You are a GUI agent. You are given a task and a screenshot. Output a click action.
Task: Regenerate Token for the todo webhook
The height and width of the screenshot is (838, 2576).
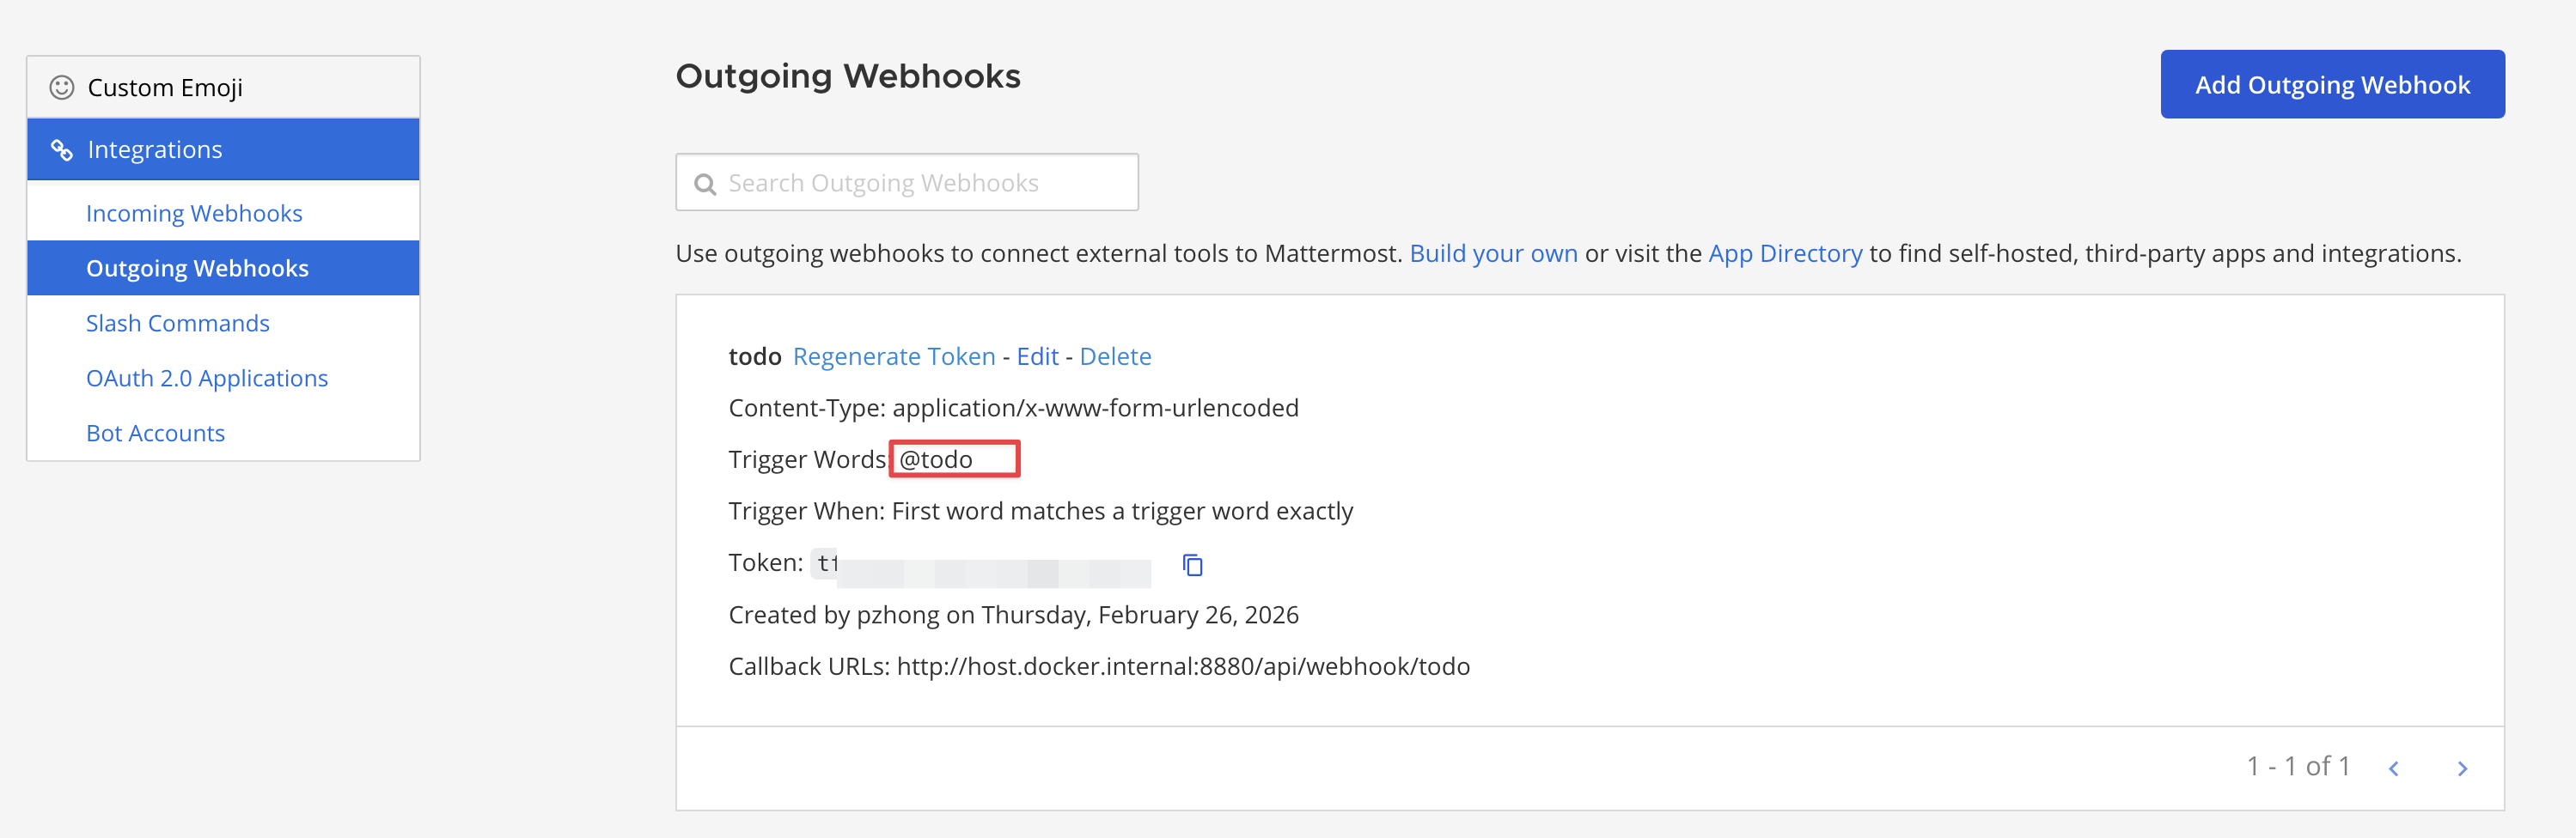[x=894, y=356]
